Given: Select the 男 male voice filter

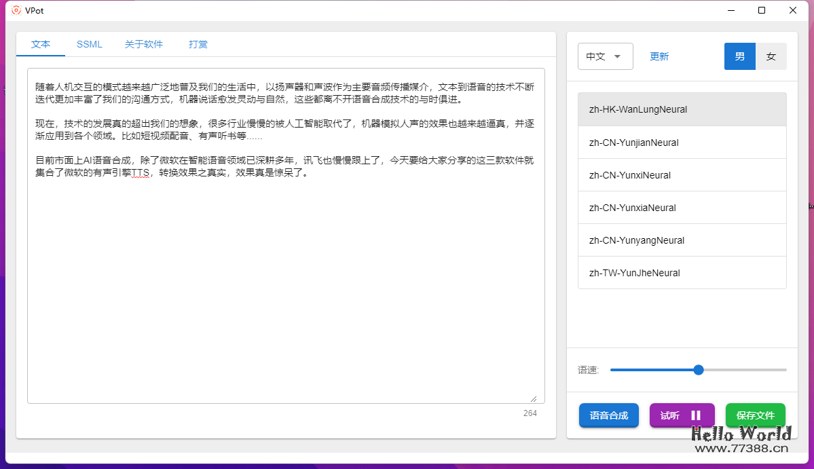Looking at the screenshot, I should (739, 56).
